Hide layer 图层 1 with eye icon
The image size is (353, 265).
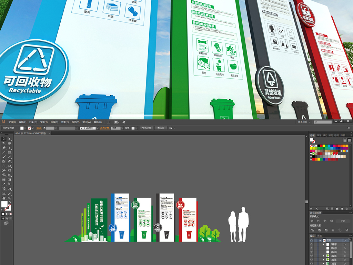(311, 240)
